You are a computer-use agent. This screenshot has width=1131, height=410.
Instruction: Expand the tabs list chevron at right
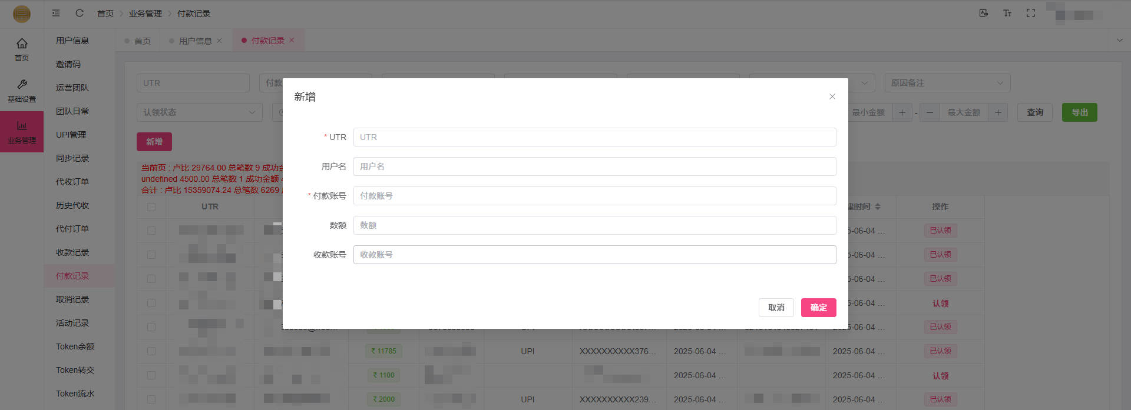pos(1119,40)
